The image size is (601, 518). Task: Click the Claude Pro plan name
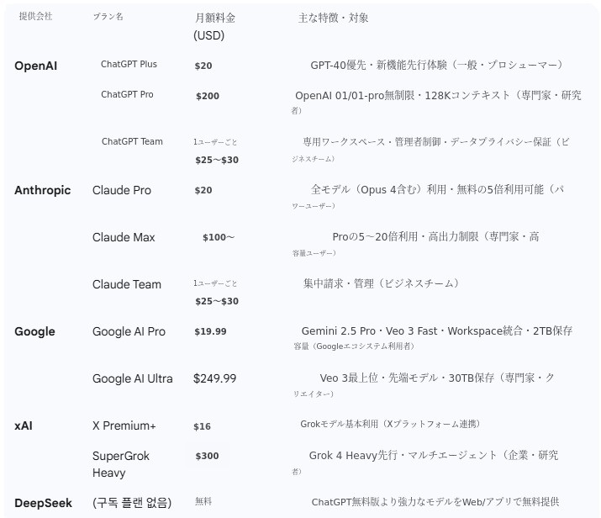tap(122, 190)
